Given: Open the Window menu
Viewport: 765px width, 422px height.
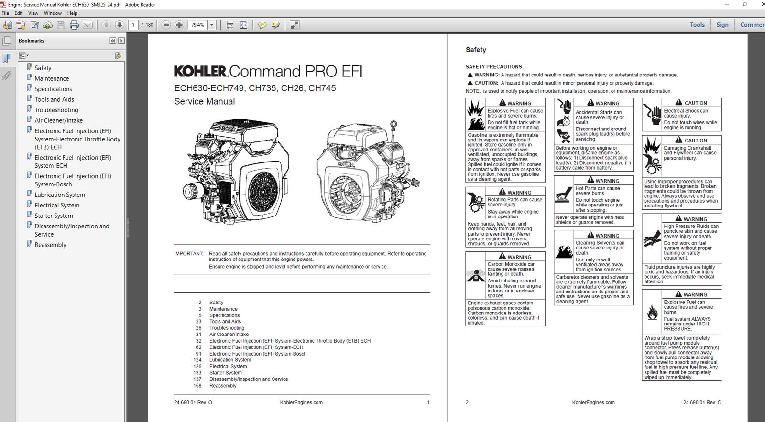Looking at the screenshot, I should tap(53, 13).
